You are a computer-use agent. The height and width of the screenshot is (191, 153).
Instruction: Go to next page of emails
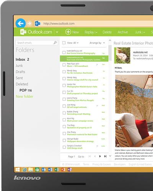click(x=100, y=156)
